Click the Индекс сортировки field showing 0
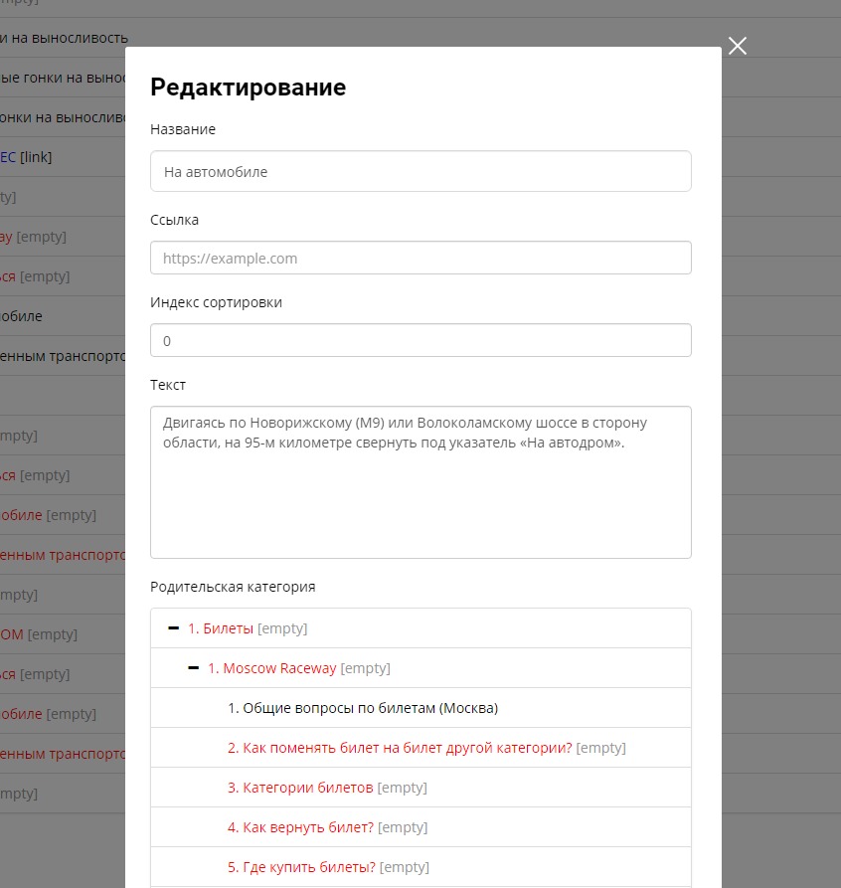 (420, 341)
